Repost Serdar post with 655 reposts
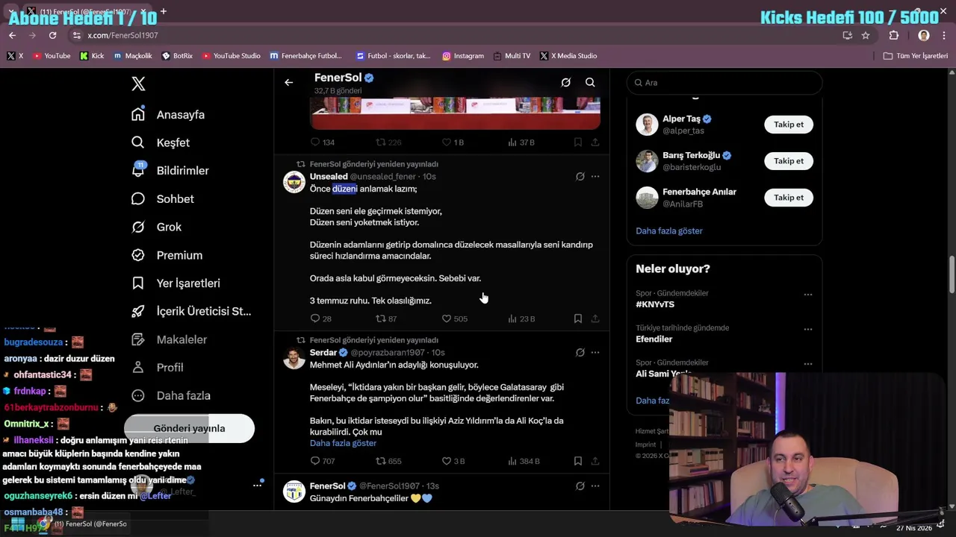Image resolution: width=956 pixels, height=537 pixels. pos(388,461)
